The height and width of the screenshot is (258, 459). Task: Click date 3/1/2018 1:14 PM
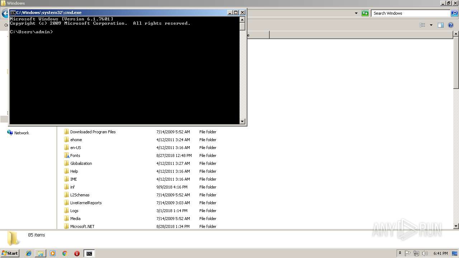click(x=172, y=211)
